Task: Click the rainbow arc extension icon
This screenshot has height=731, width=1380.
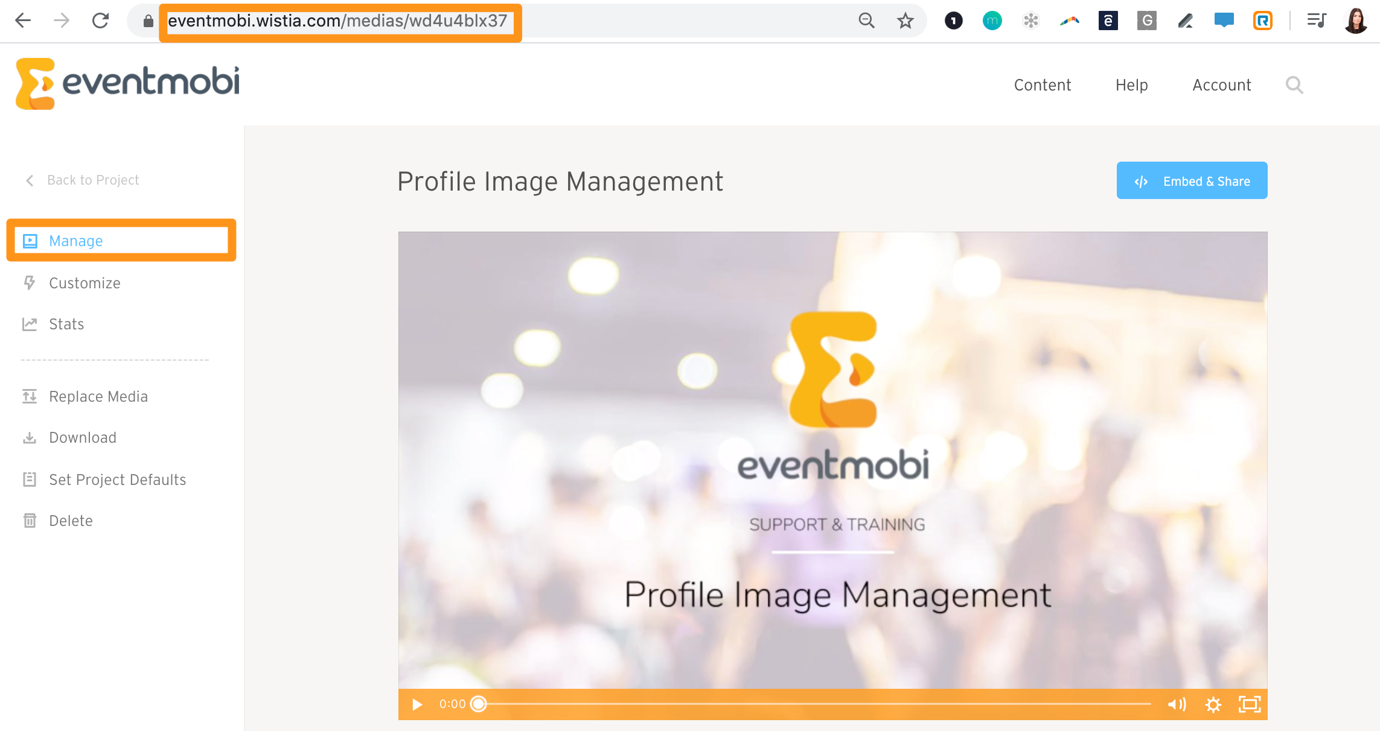Action: tap(1069, 21)
